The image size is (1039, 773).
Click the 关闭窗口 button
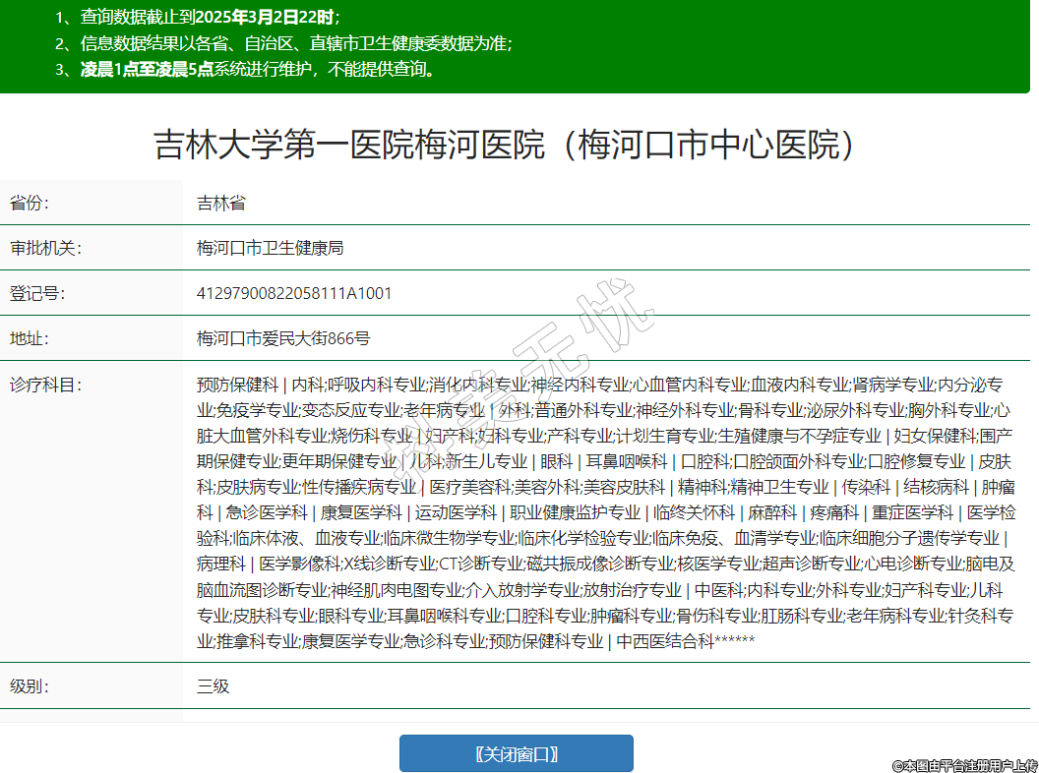[x=516, y=753]
